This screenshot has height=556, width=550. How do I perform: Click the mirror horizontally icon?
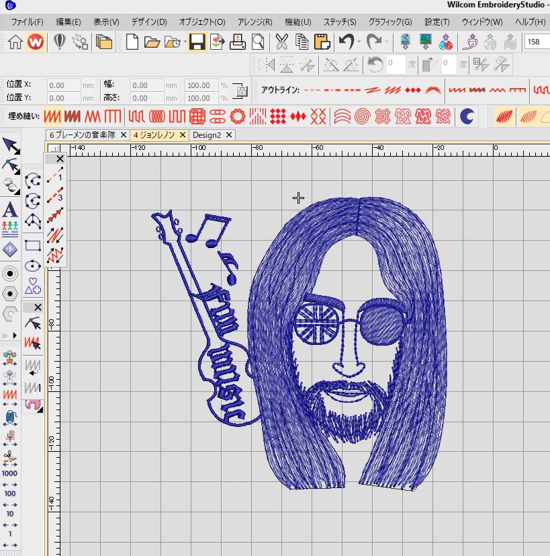[267, 65]
